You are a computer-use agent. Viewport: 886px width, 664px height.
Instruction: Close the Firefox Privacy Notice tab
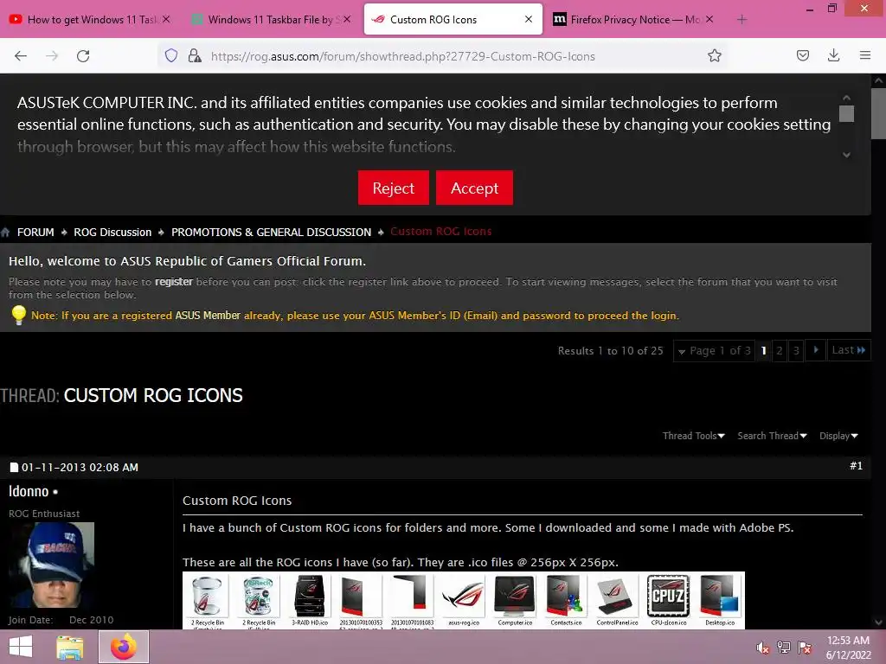pos(709,19)
